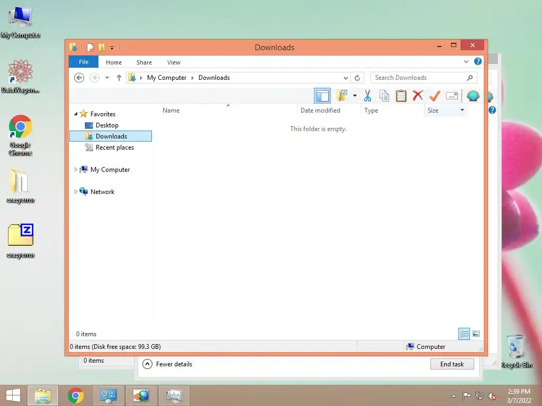Collapse the Favorites tree group
The image size is (542, 406).
(x=76, y=114)
